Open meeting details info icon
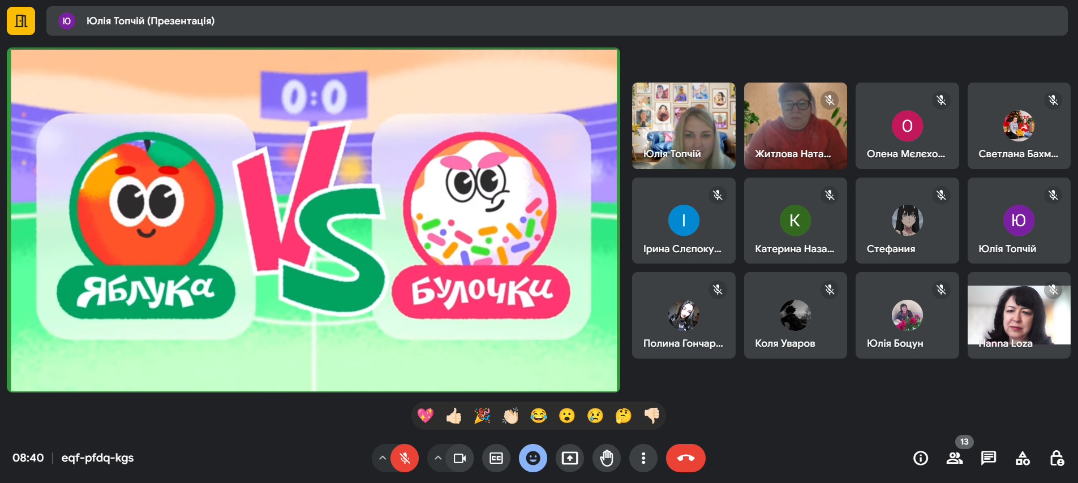The width and height of the screenshot is (1078, 483). point(921,458)
